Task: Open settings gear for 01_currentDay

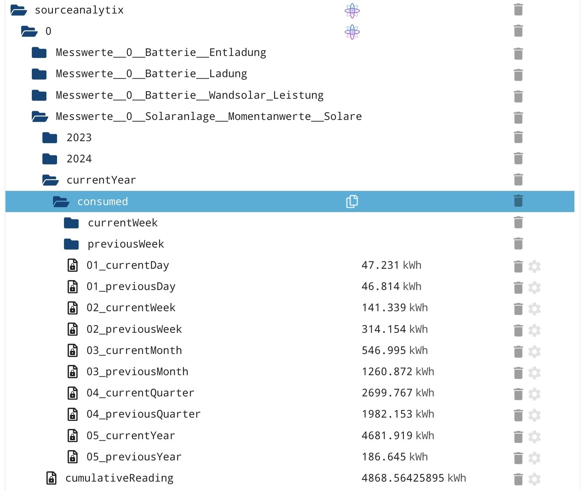Action: point(534,266)
